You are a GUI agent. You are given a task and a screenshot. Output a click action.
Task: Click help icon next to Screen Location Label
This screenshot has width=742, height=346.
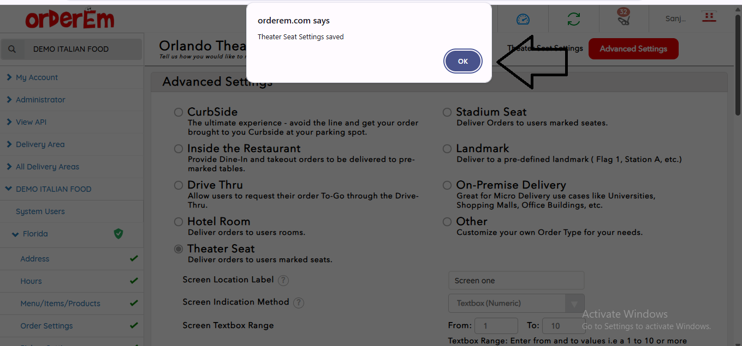coord(283,281)
